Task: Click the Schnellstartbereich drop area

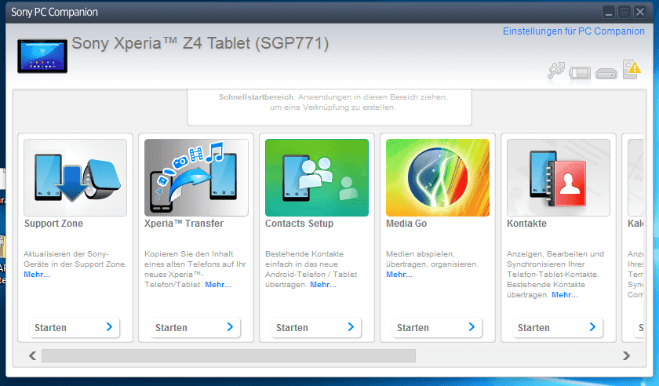Action: point(329,107)
